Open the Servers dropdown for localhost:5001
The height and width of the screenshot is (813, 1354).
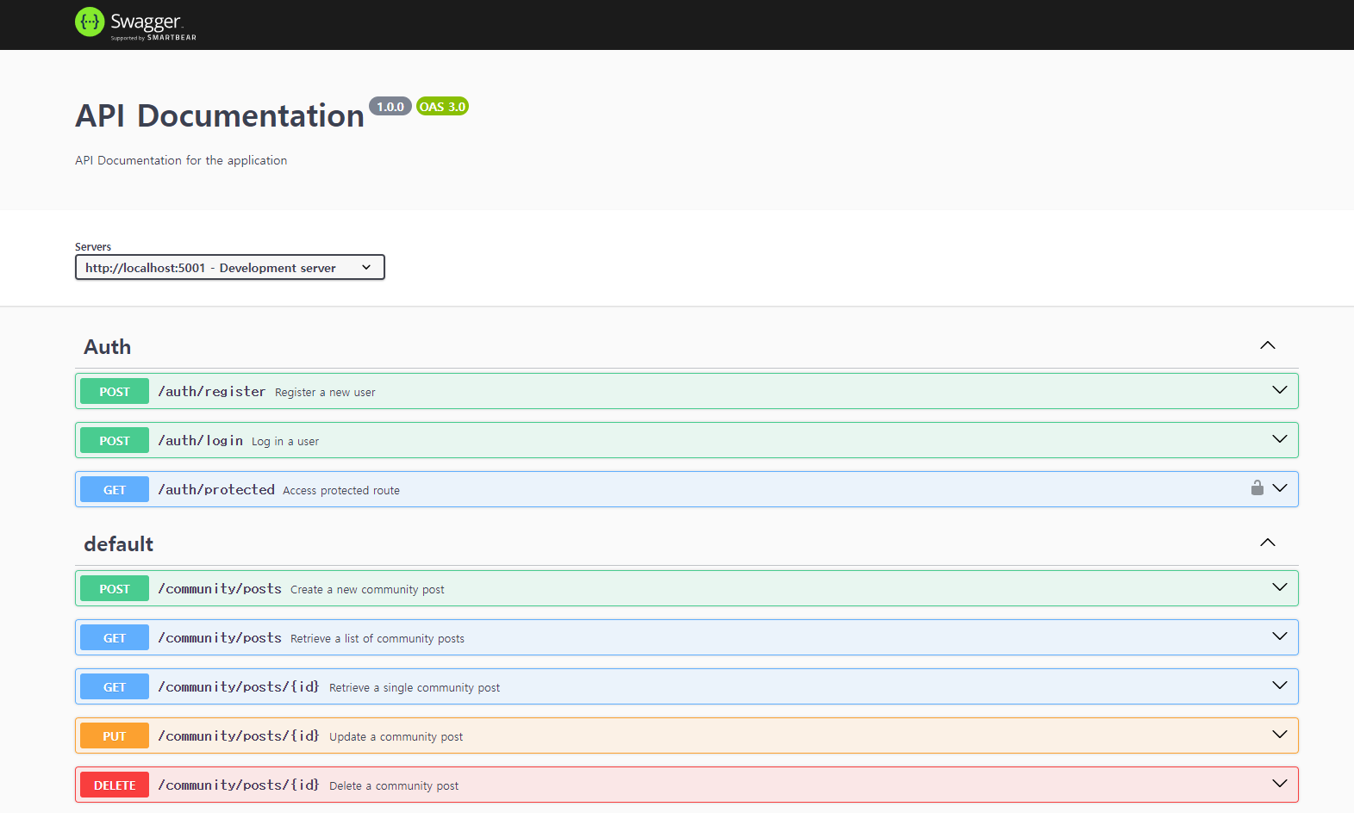pyautogui.click(x=230, y=267)
